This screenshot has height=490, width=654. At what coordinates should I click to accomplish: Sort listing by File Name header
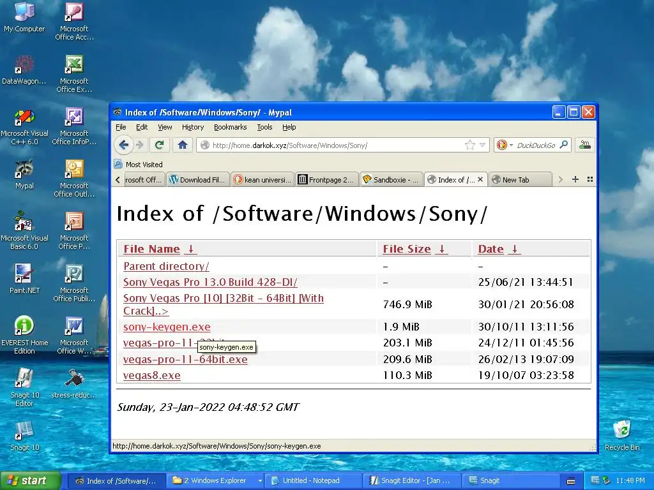point(159,249)
